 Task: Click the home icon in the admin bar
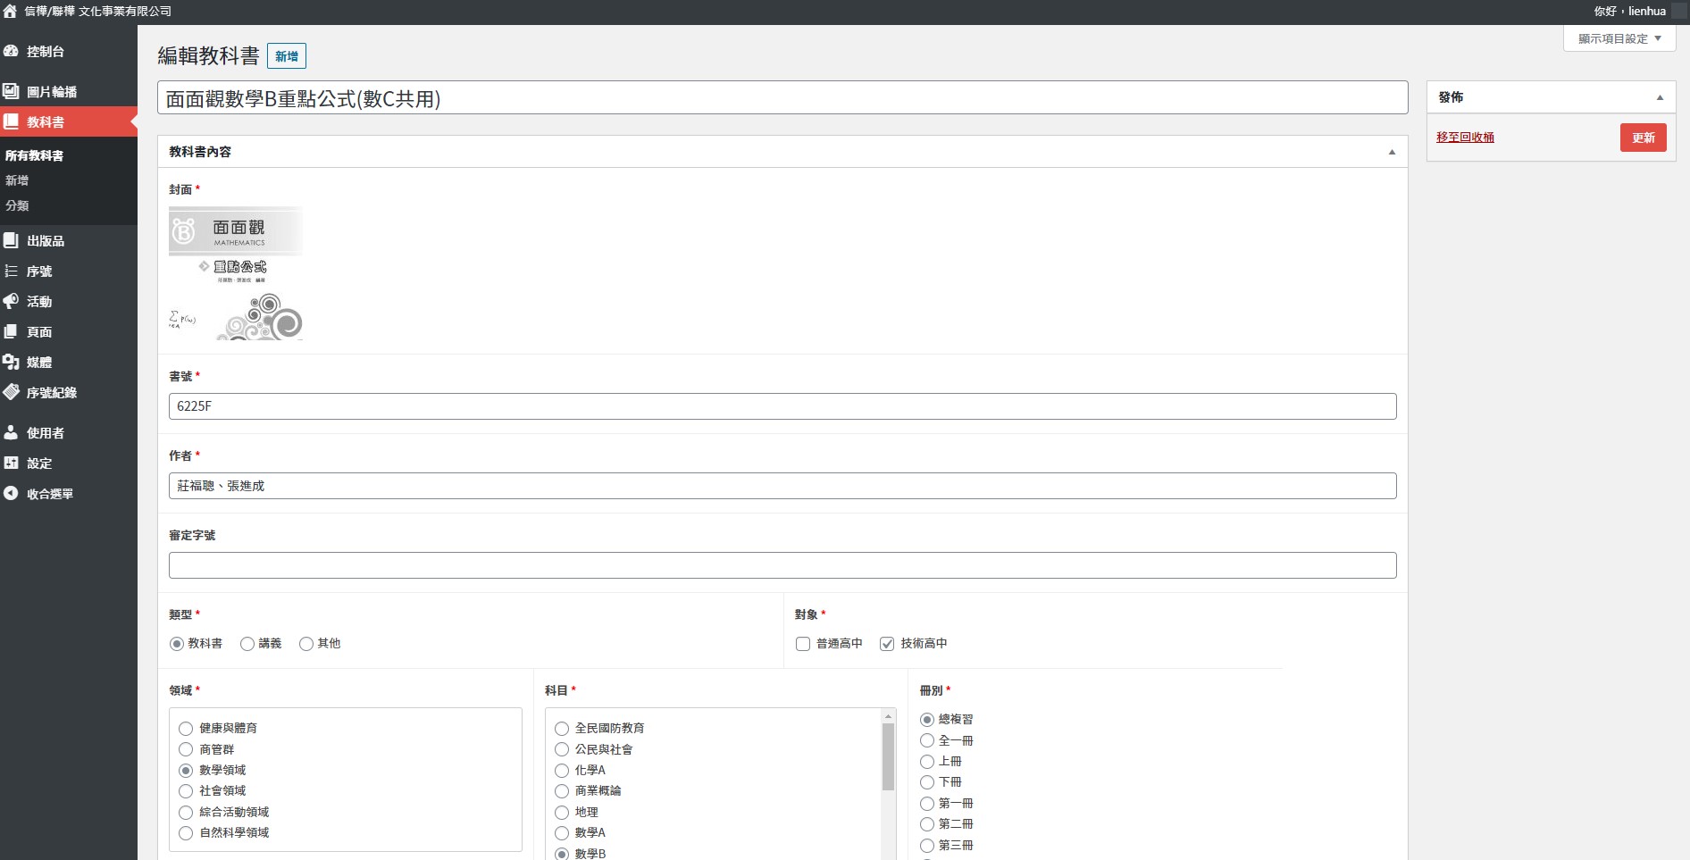(x=10, y=11)
